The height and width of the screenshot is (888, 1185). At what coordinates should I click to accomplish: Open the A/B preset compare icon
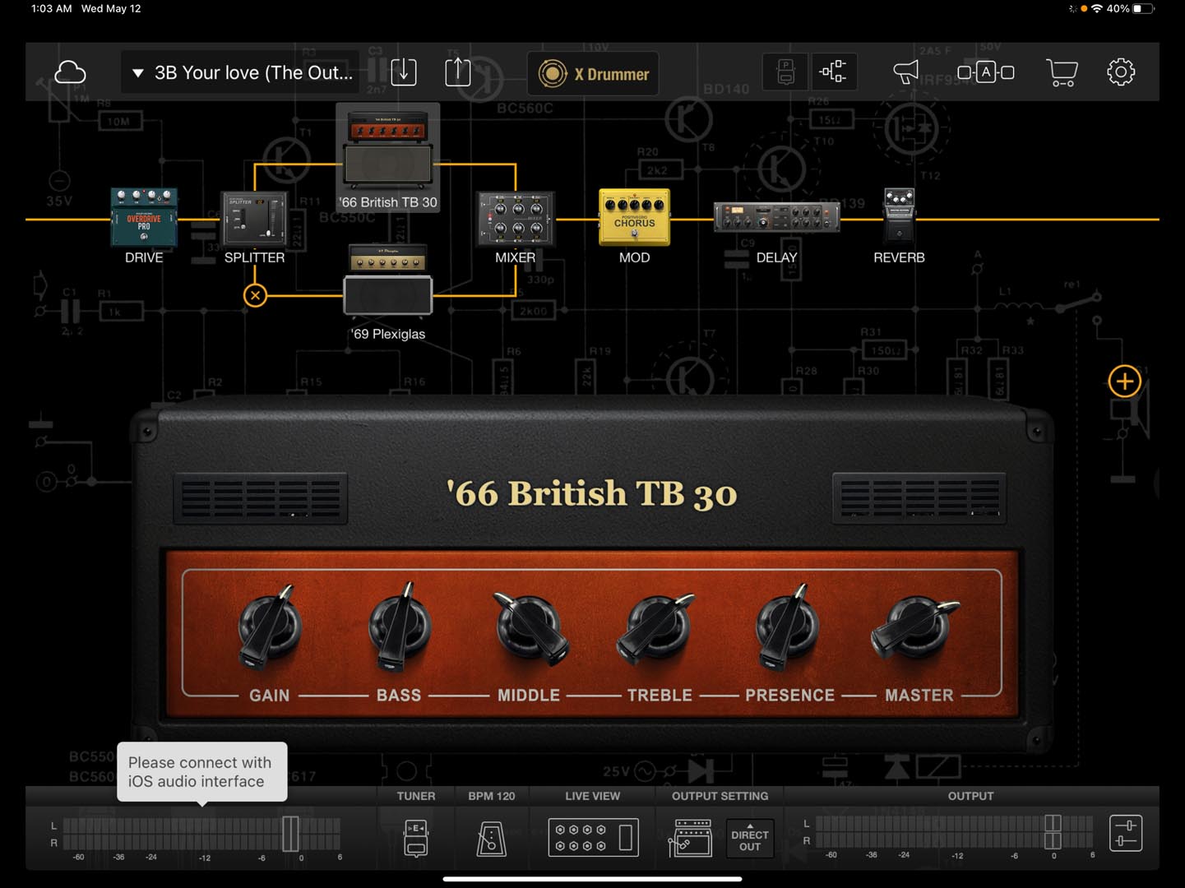point(986,72)
